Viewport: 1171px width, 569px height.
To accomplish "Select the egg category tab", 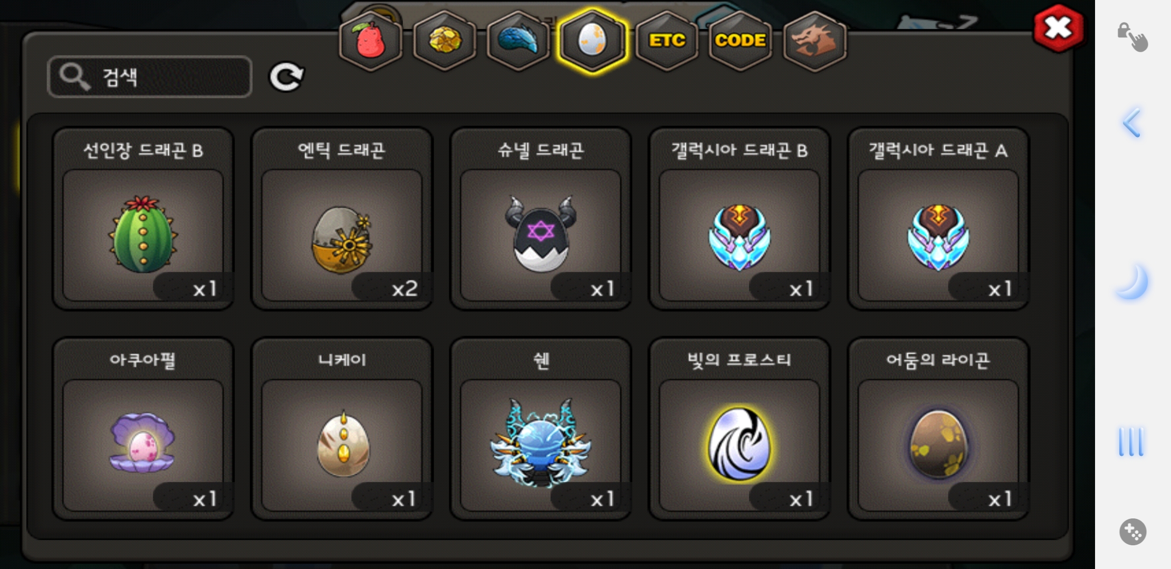I will (592, 41).
